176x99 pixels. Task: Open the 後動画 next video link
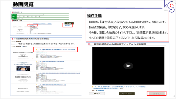pyautogui.click(x=101, y=90)
